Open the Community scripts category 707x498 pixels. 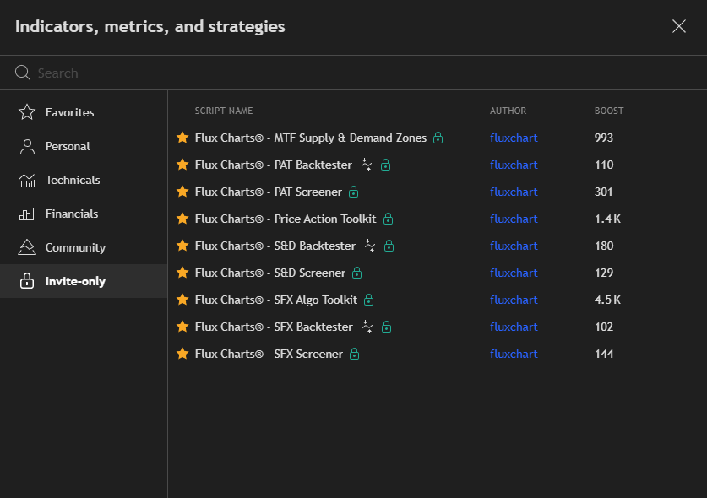(84, 247)
